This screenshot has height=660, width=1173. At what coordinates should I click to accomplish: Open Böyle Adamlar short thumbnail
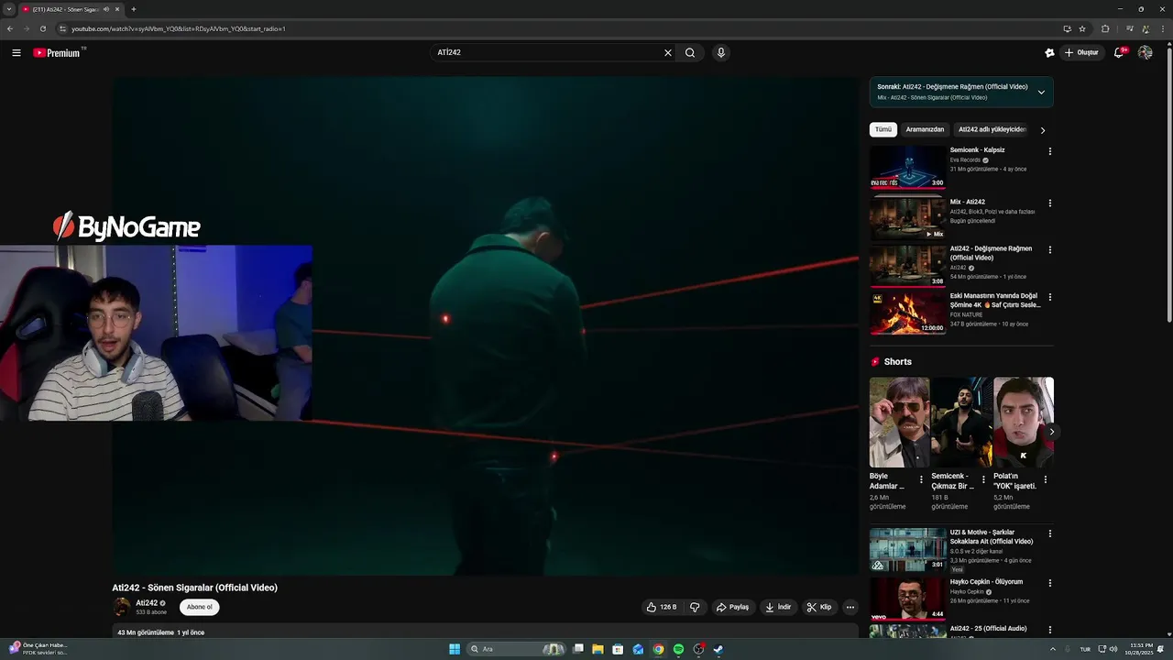pos(899,423)
